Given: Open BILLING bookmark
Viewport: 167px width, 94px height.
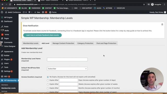Looking at the screenshot, I should pos(23,8).
